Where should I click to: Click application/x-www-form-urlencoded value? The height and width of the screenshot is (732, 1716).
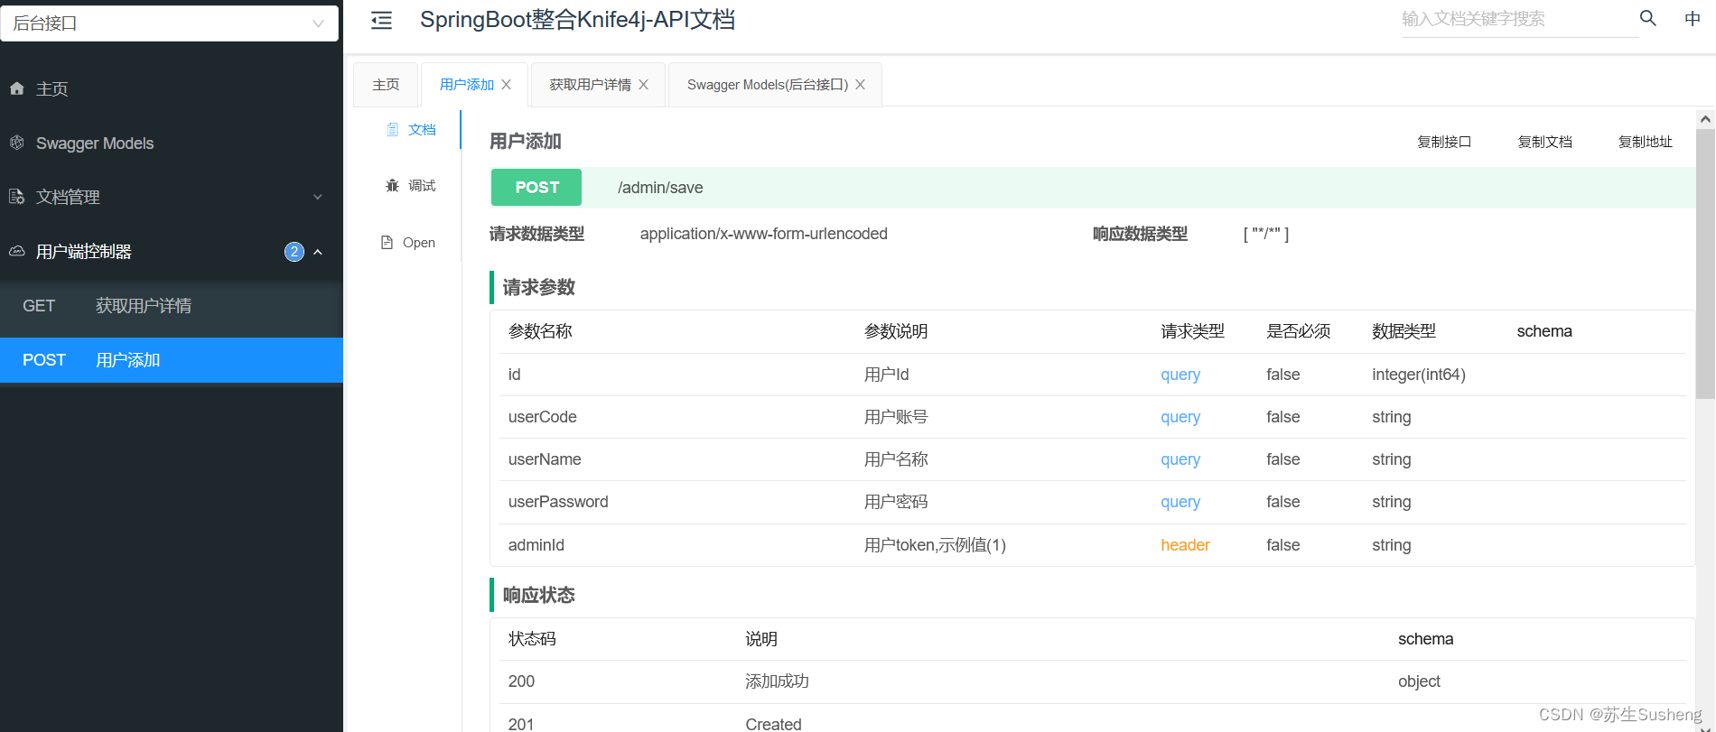tap(764, 234)
